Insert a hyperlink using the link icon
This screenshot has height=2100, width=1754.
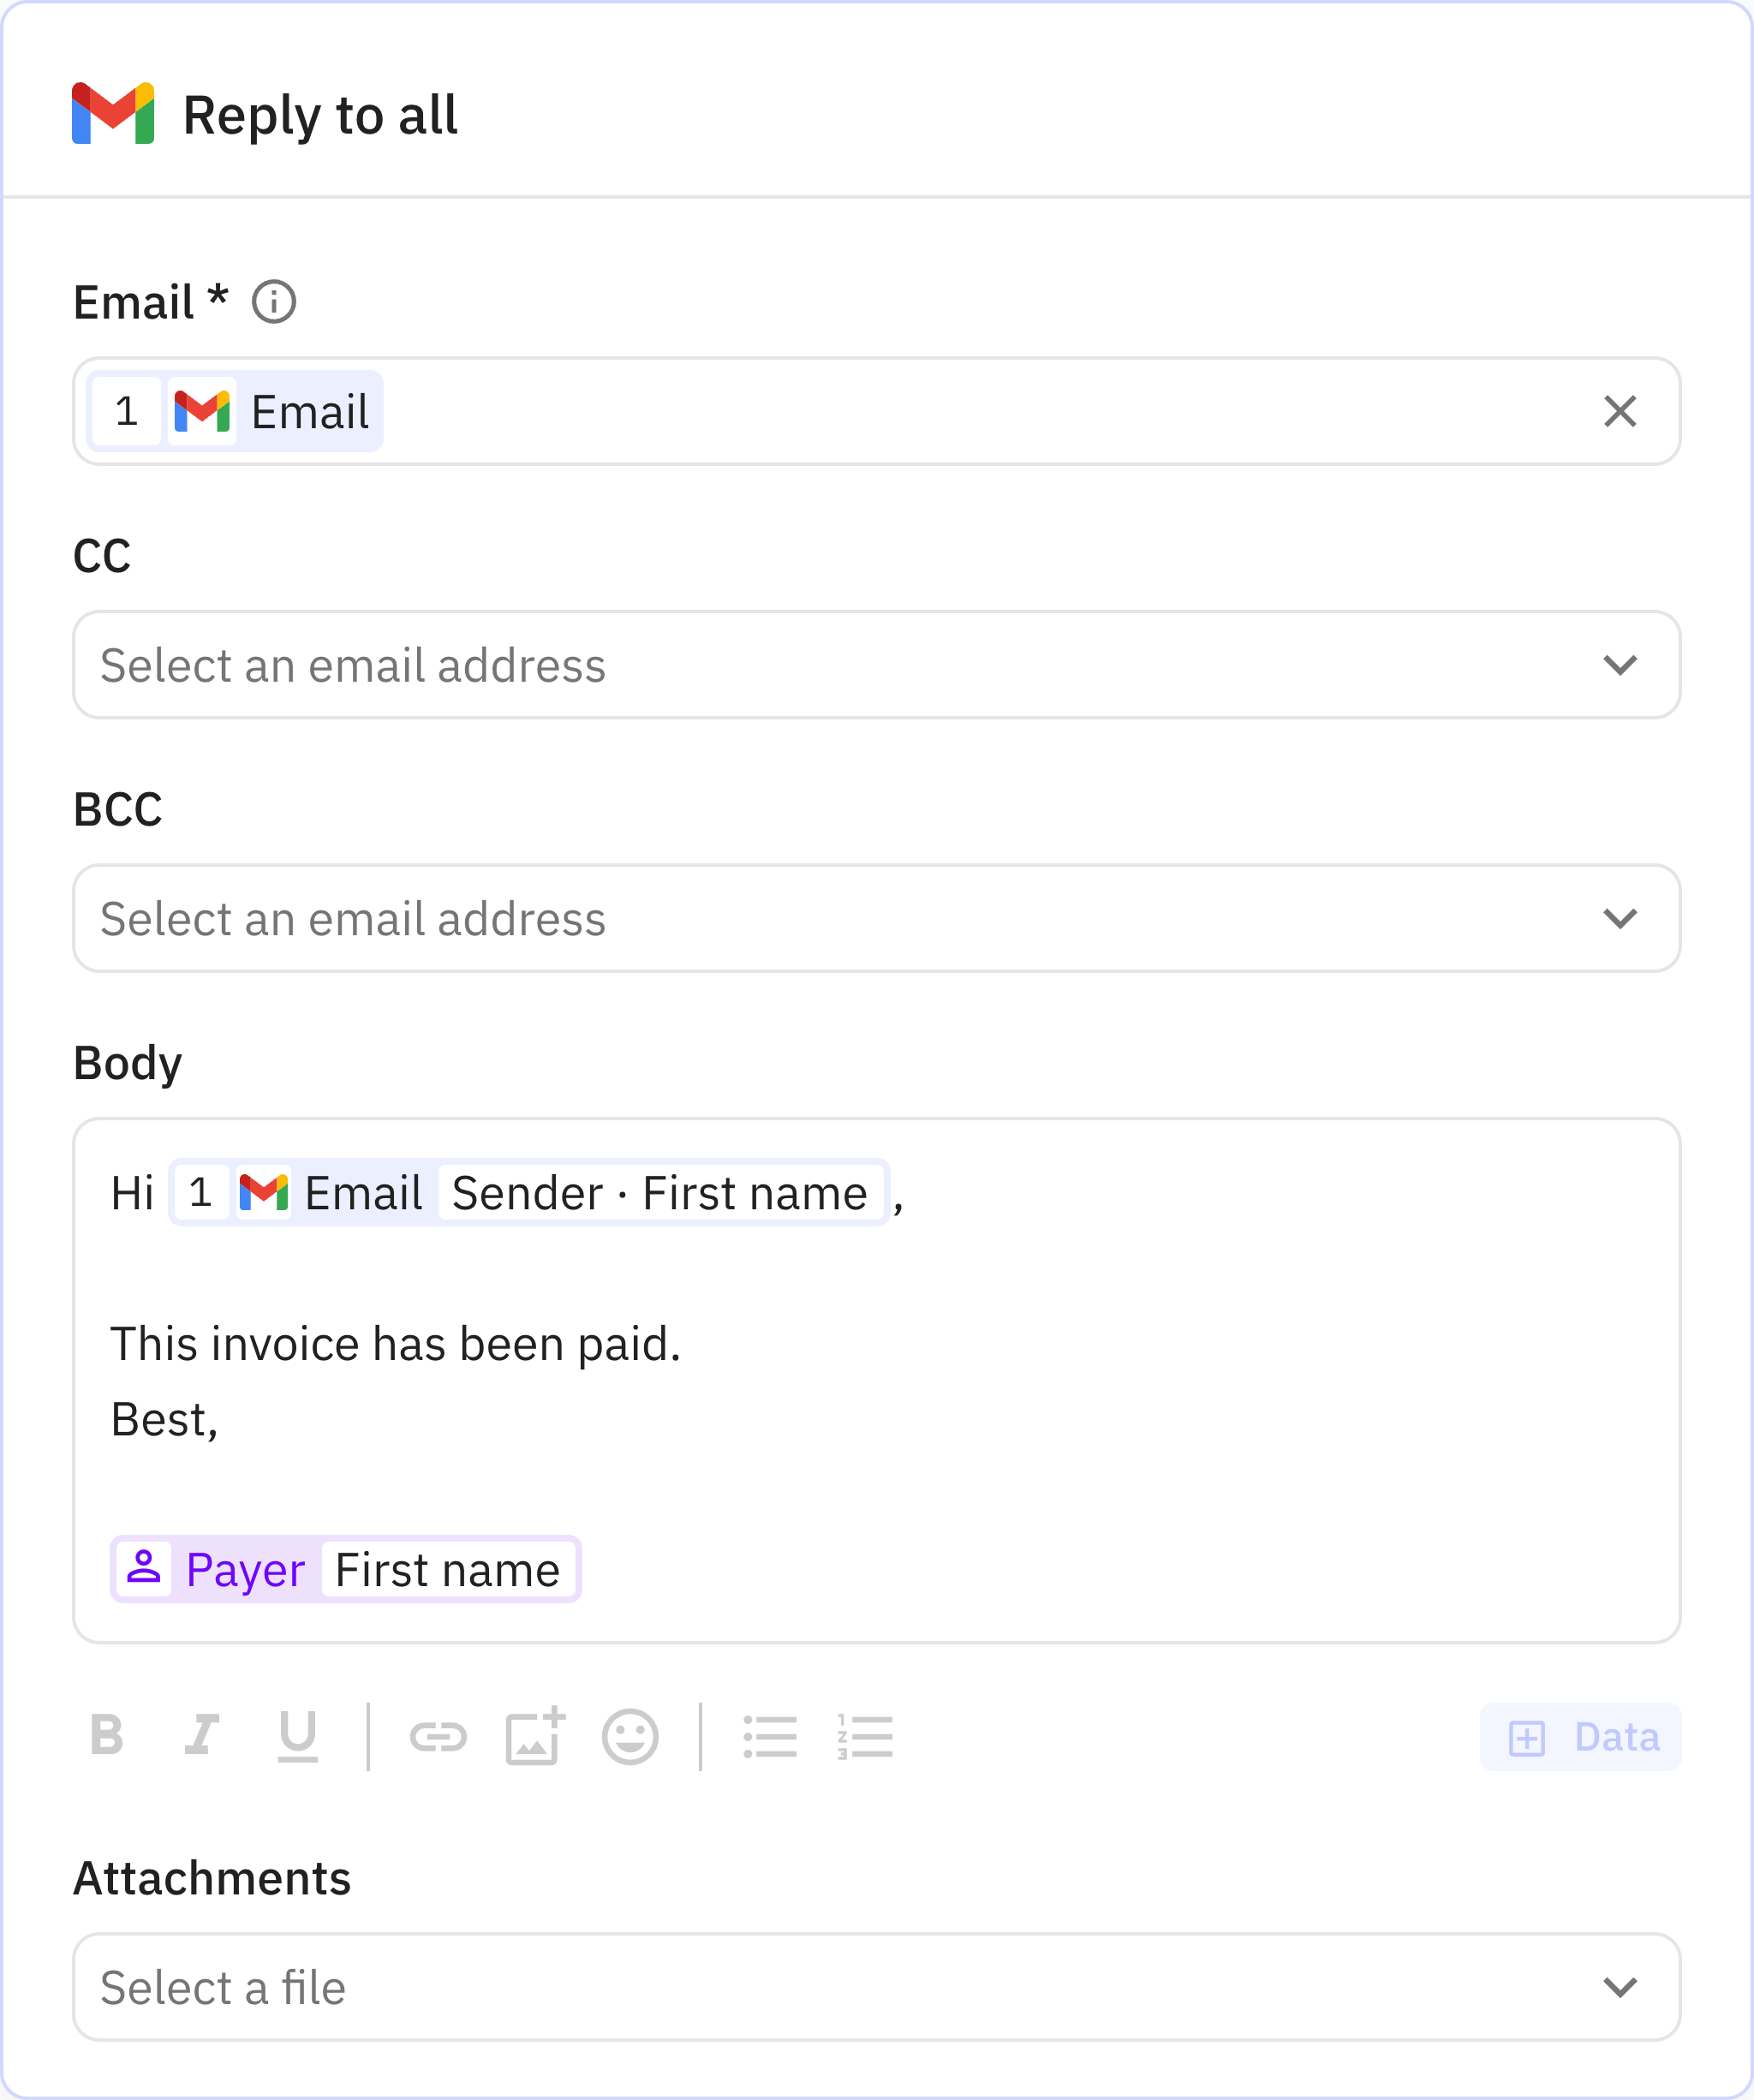(x=438, y=1735)
